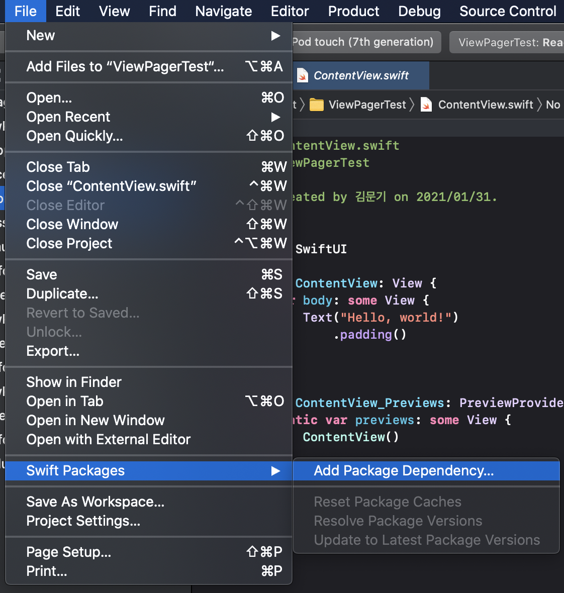Viewport: 564px width, 593px height.
Task: Click the Text("Hello, world!") code line
Action: pos(381,317)
